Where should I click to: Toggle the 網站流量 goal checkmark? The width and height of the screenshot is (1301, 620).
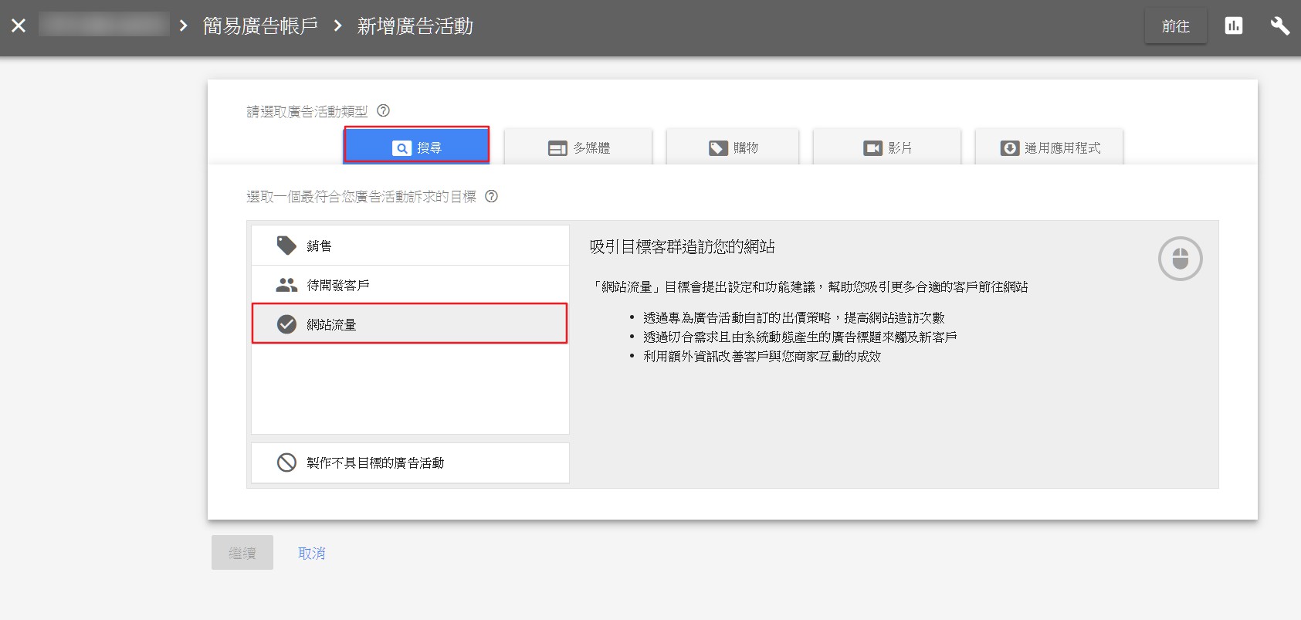point(286,324)
